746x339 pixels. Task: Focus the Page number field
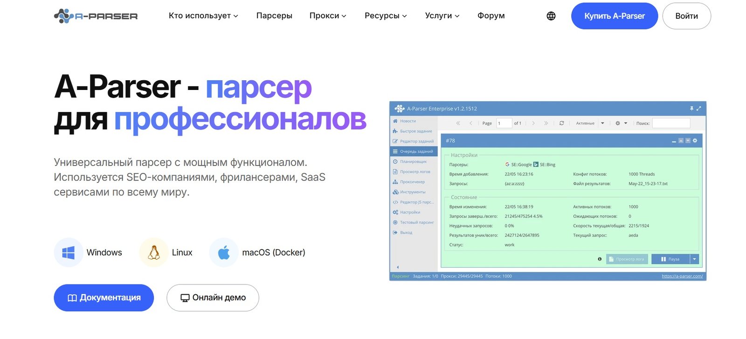click(x=504, y=123)
